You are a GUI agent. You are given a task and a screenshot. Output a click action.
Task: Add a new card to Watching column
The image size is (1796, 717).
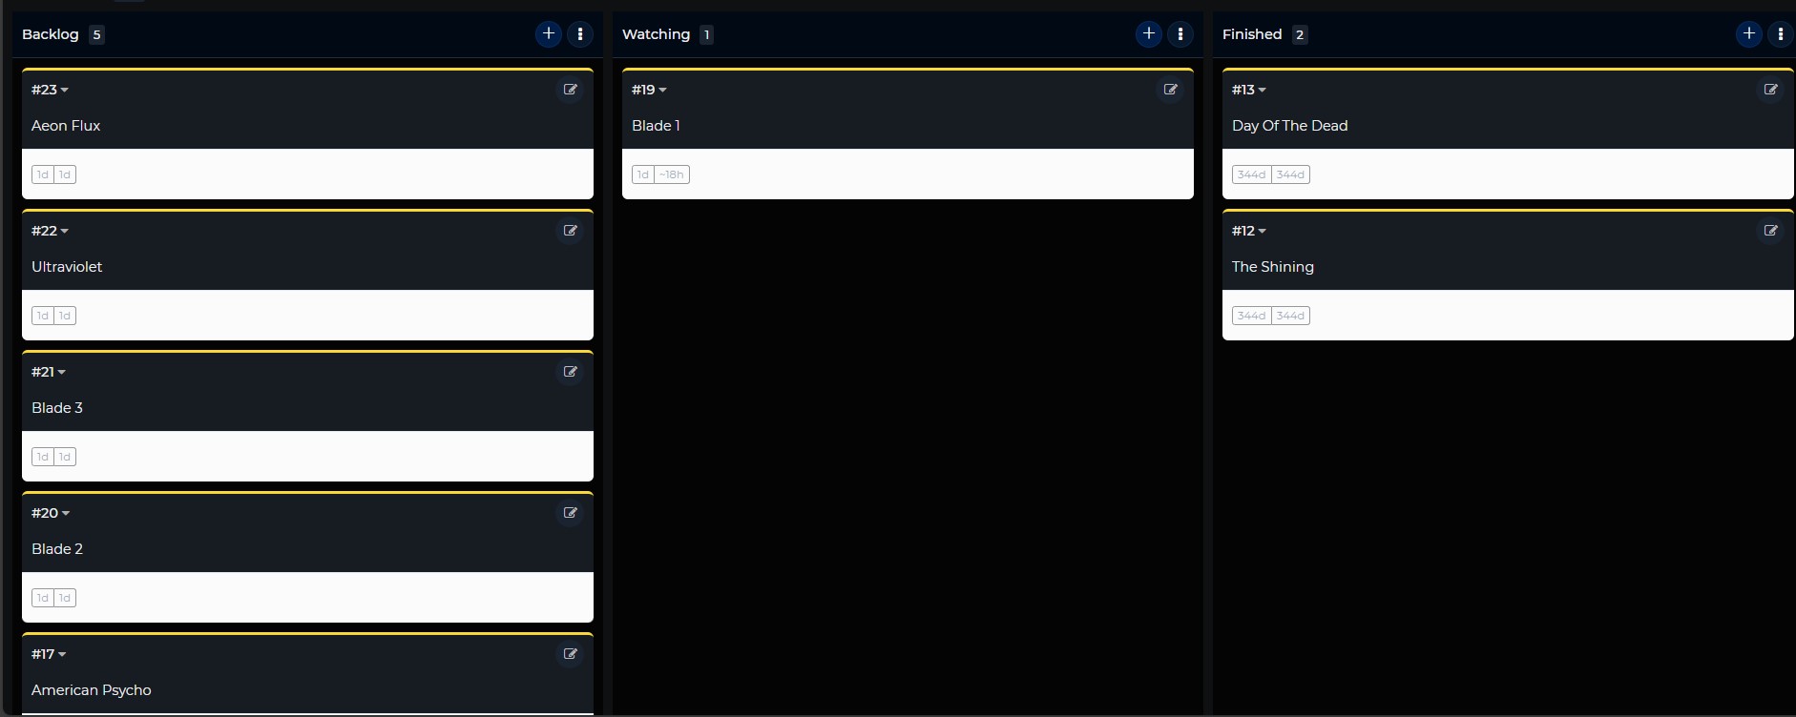(x=1148, y=34)
